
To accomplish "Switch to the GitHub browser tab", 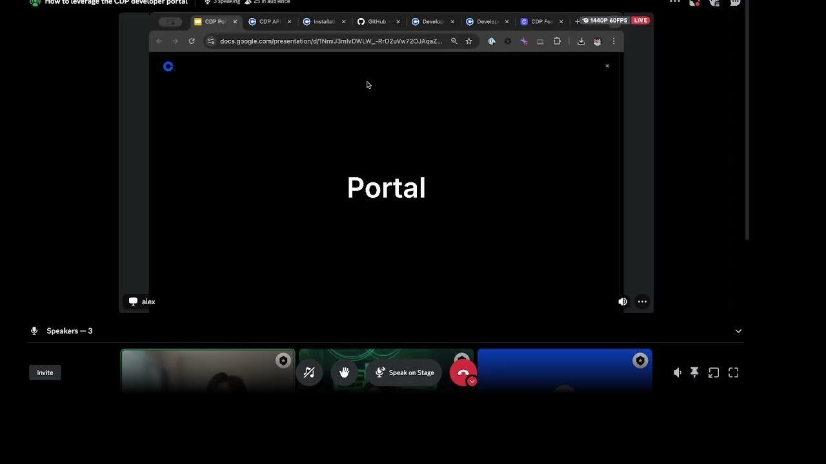I will pos(376,21).
